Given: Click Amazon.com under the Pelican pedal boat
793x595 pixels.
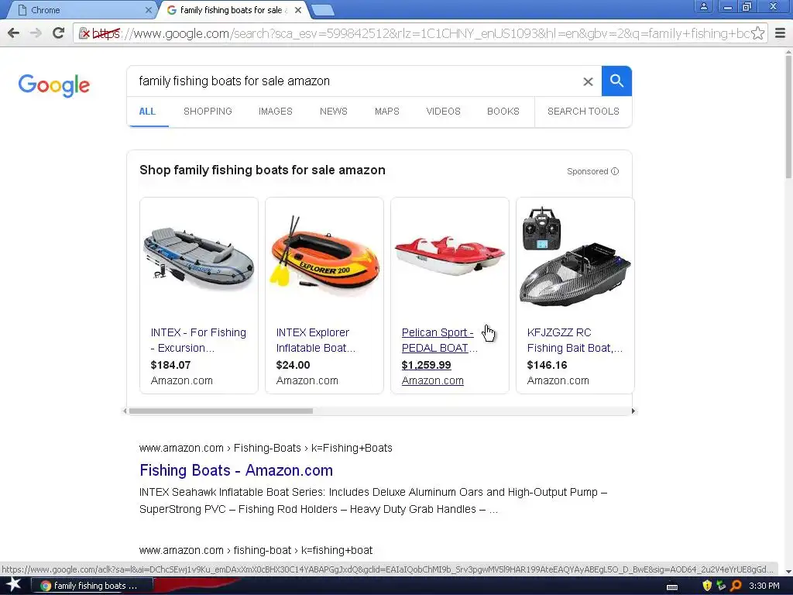Looking at the screenshot, I should (432, 380).
